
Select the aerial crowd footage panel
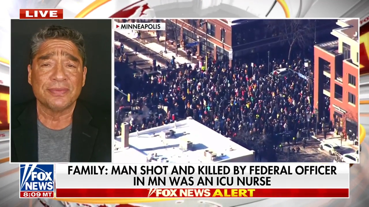(236, 91)
